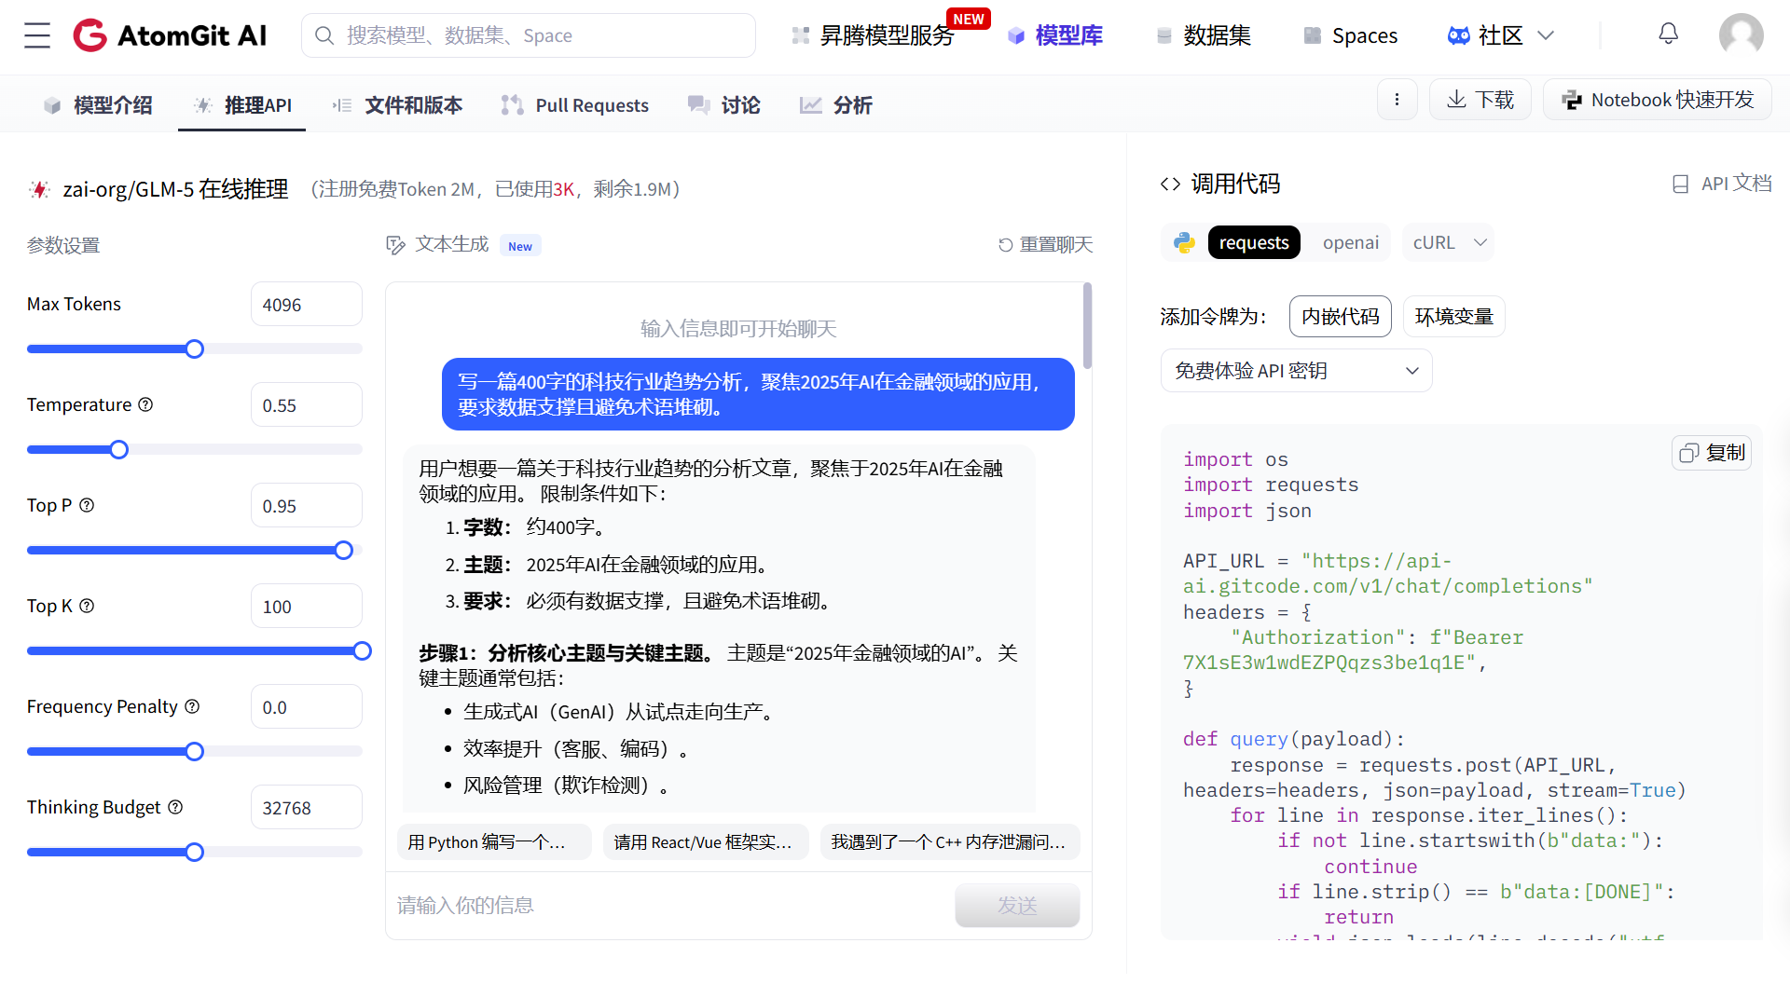1790x984 pixels.
Task: Click the Notebook 快速开发 button
Action: 1657,100
